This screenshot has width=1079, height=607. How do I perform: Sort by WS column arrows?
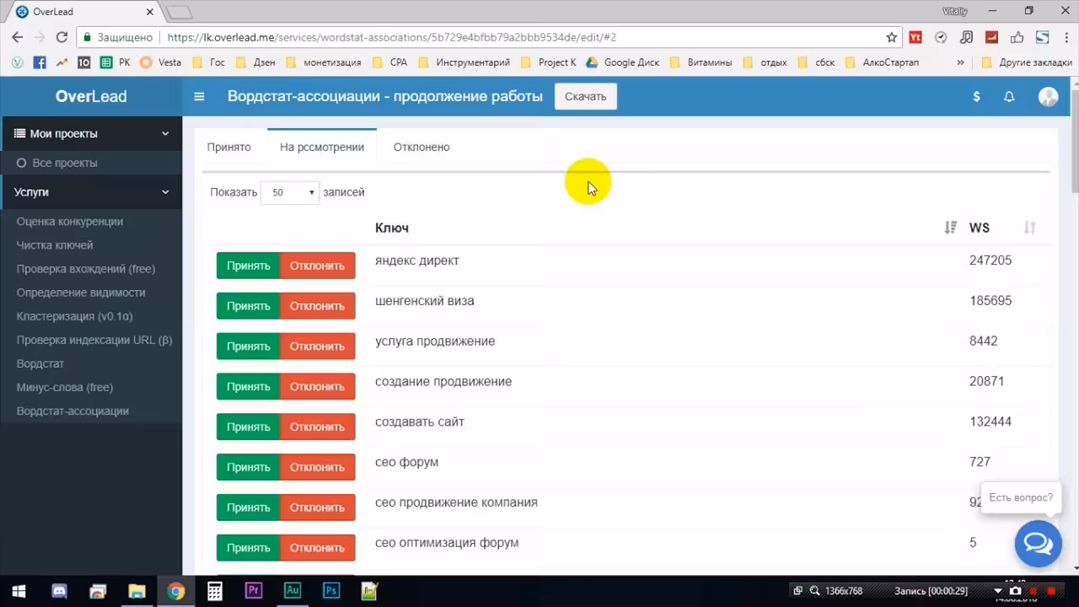1029,228
